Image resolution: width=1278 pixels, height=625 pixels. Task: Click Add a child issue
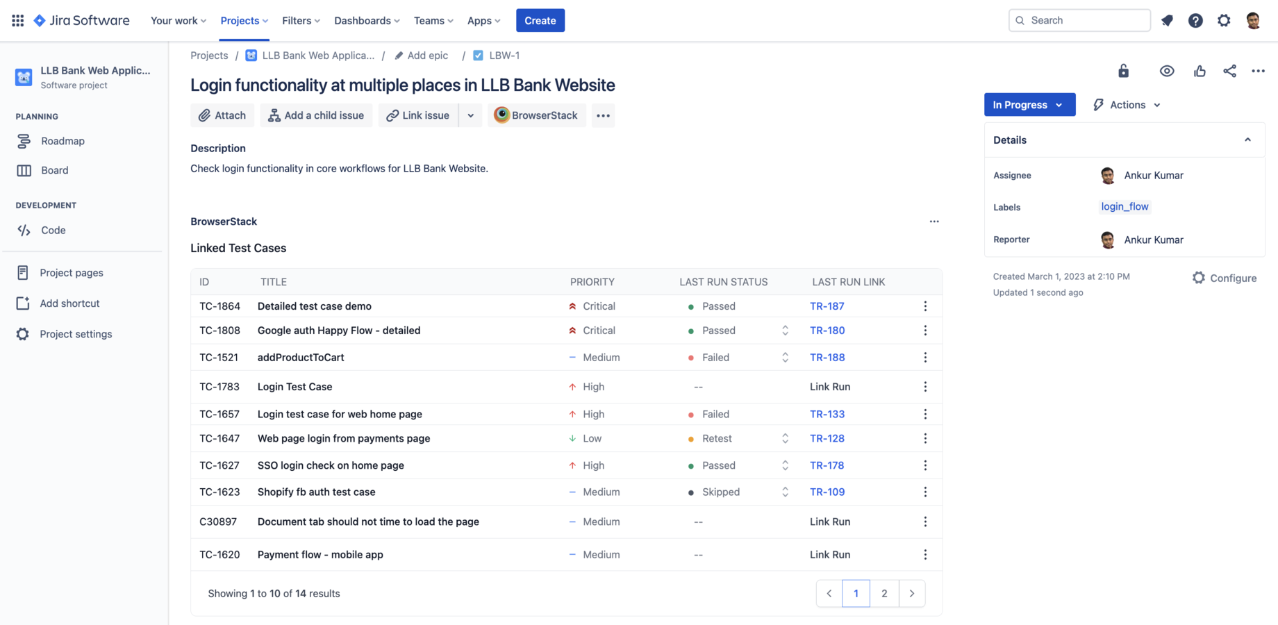(x=316, y=115)
